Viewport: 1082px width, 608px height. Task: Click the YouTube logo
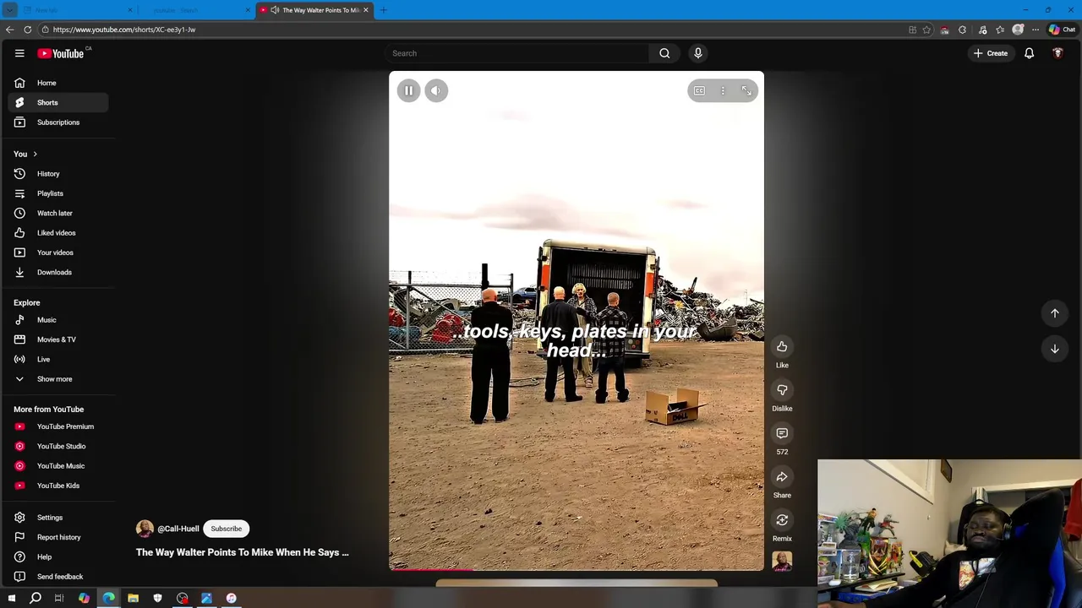61,53
